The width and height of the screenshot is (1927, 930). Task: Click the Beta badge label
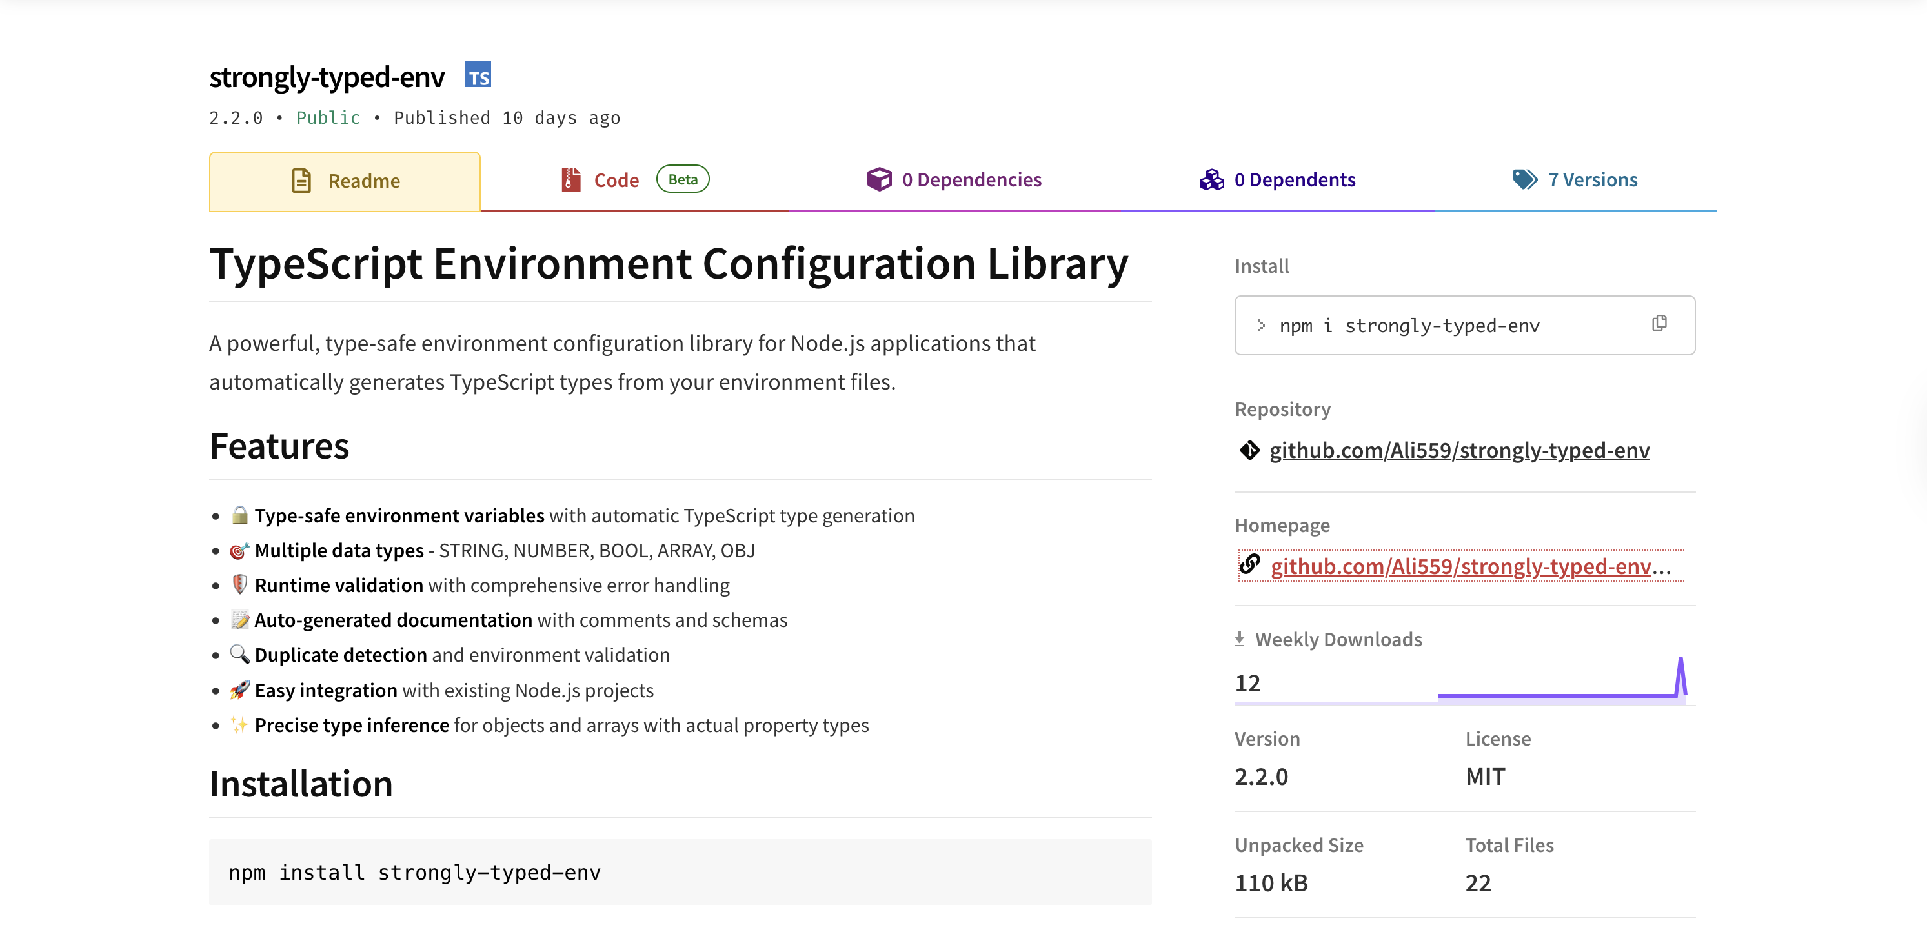click(x=682, y=179)
